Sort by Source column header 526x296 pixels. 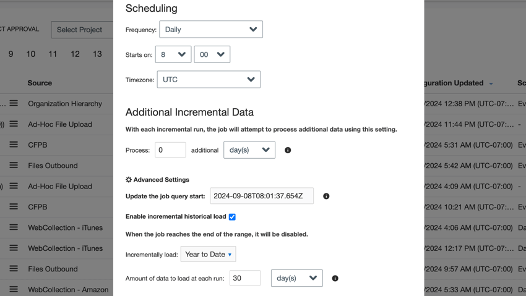(x=40, y=83)
